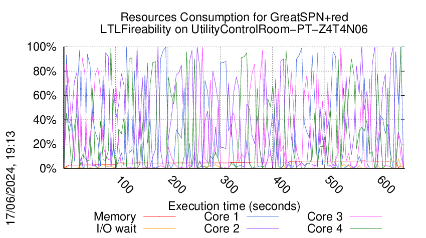This screenshot has height=238, width=426.
Task: Click the magenta Core 3 legend line
Action: 366,216
